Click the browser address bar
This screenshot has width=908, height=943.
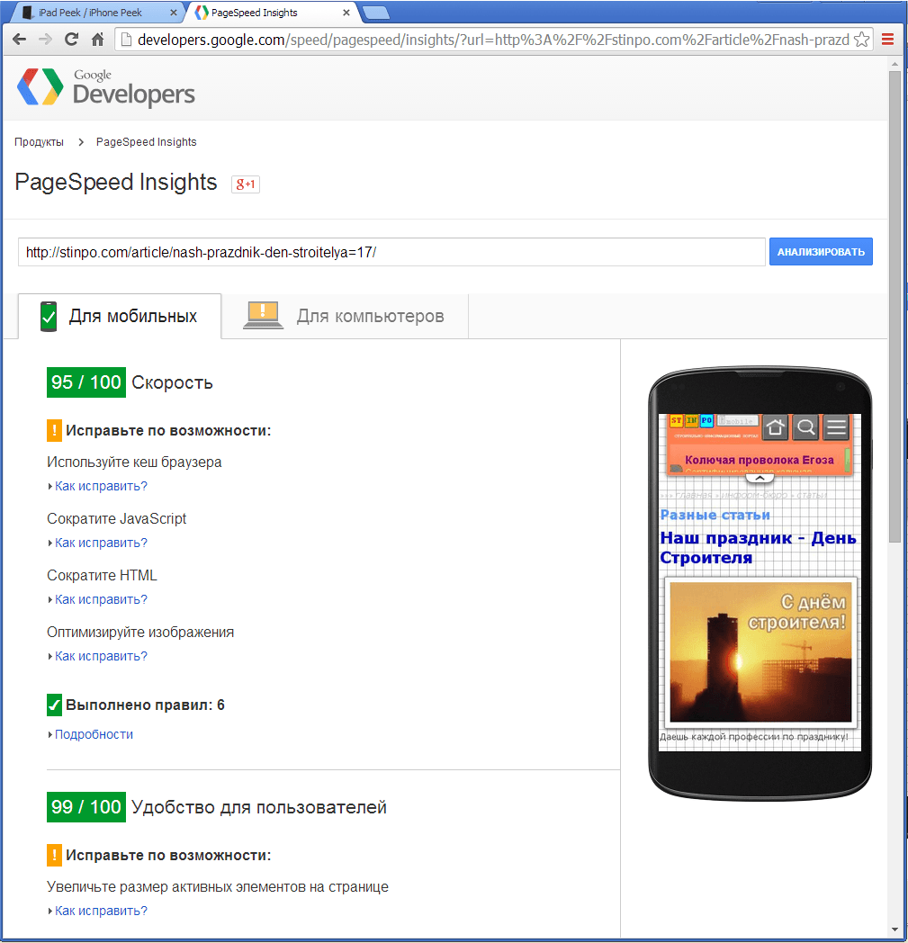point(493,40)
